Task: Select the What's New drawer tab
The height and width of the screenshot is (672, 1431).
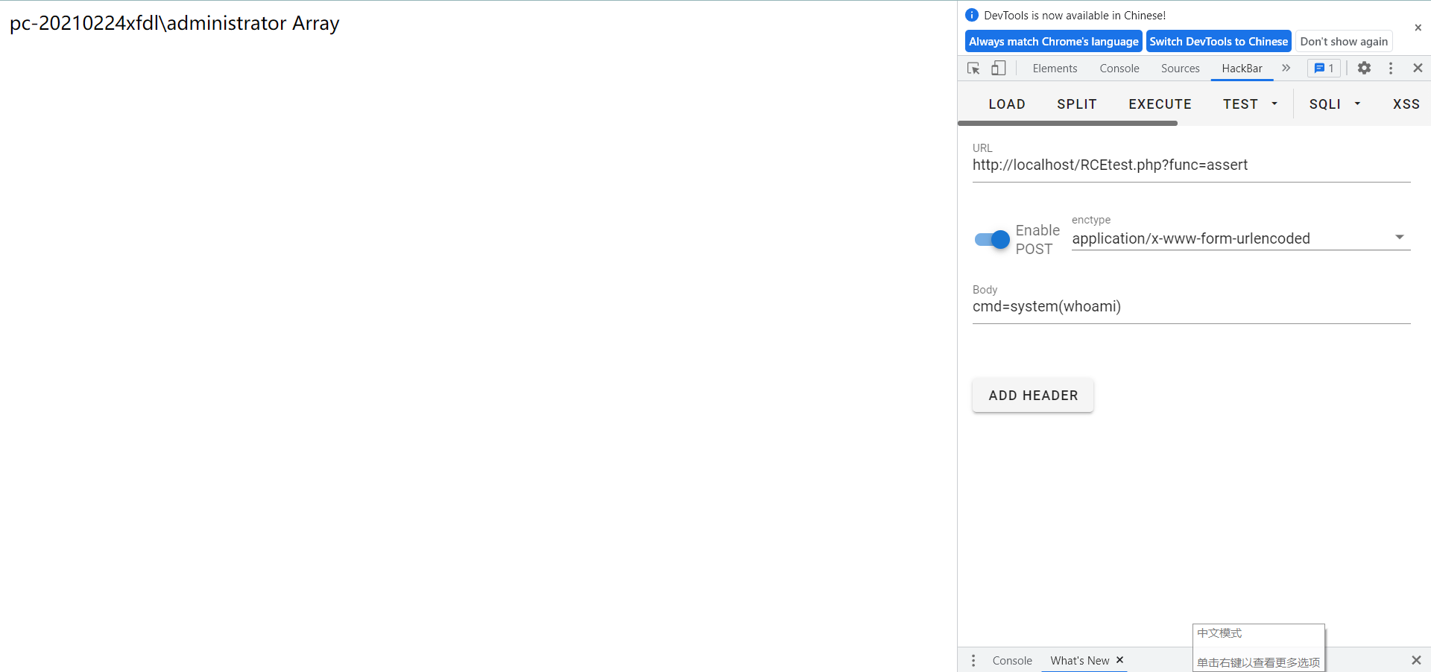Action: 1080,661
